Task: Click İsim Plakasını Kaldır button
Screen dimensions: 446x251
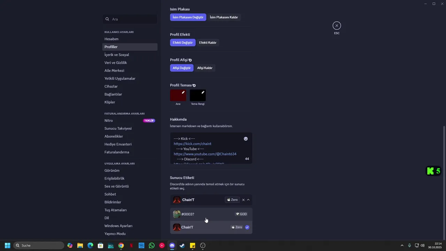Action: (x=224, y=17)
